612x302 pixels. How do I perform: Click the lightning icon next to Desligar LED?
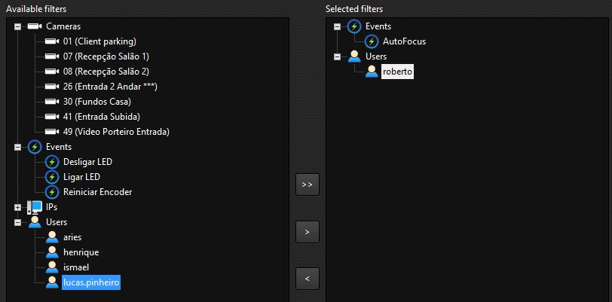point(52,162)
